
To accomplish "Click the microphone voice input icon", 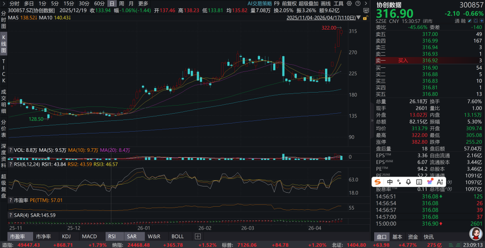I will pos(408,182).
